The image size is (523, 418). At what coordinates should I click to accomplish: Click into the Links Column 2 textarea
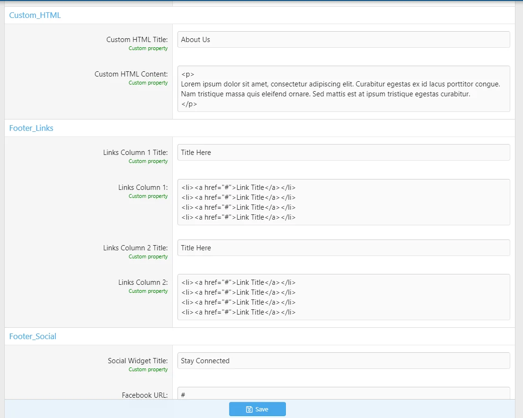coord(343,297)
